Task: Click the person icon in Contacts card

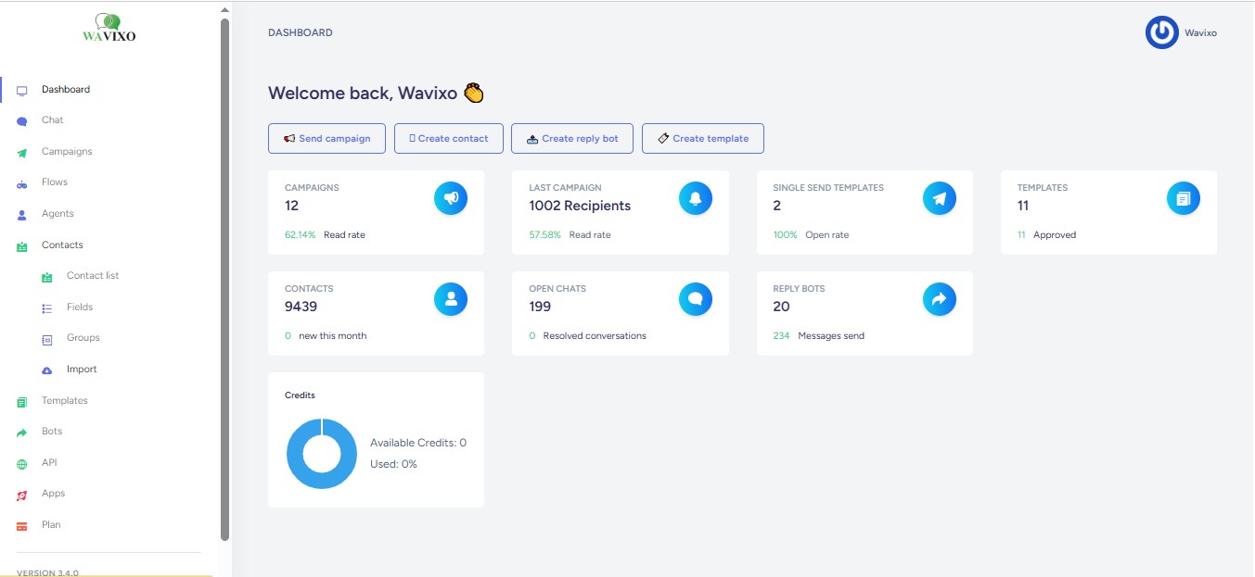Action: pos(451,299)
